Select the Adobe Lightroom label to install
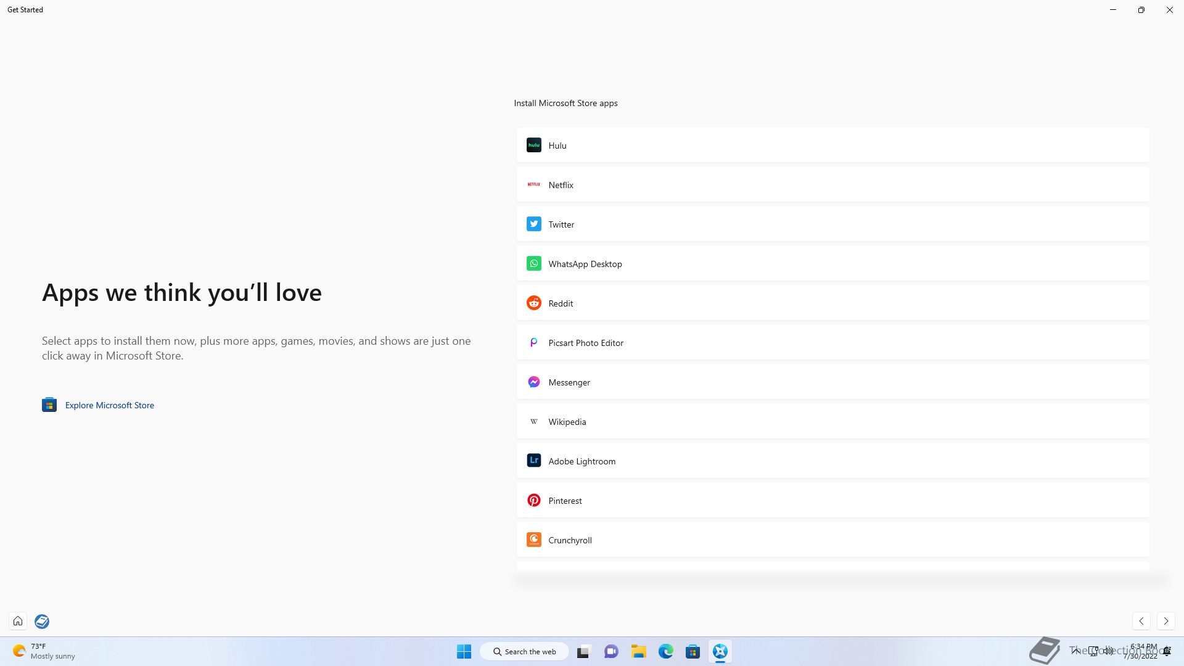Viewport: 1184px width, 666px height. pos(582,461)
